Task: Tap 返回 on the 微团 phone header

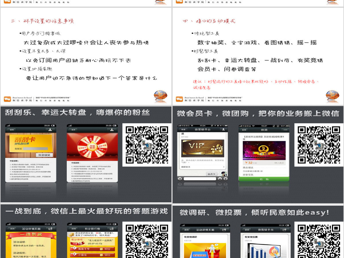Action: 243,130
